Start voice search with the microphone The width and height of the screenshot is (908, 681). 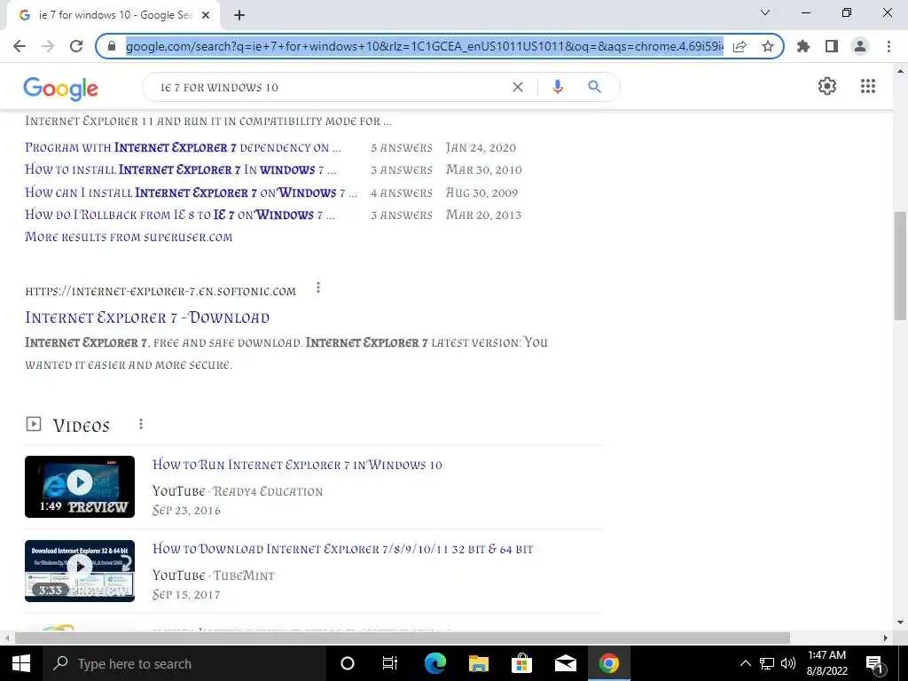(x=557, y=87)
